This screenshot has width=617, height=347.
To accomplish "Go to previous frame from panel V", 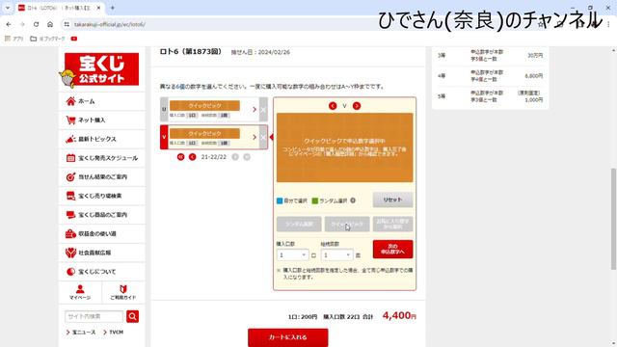I will [x=333, y=106].
